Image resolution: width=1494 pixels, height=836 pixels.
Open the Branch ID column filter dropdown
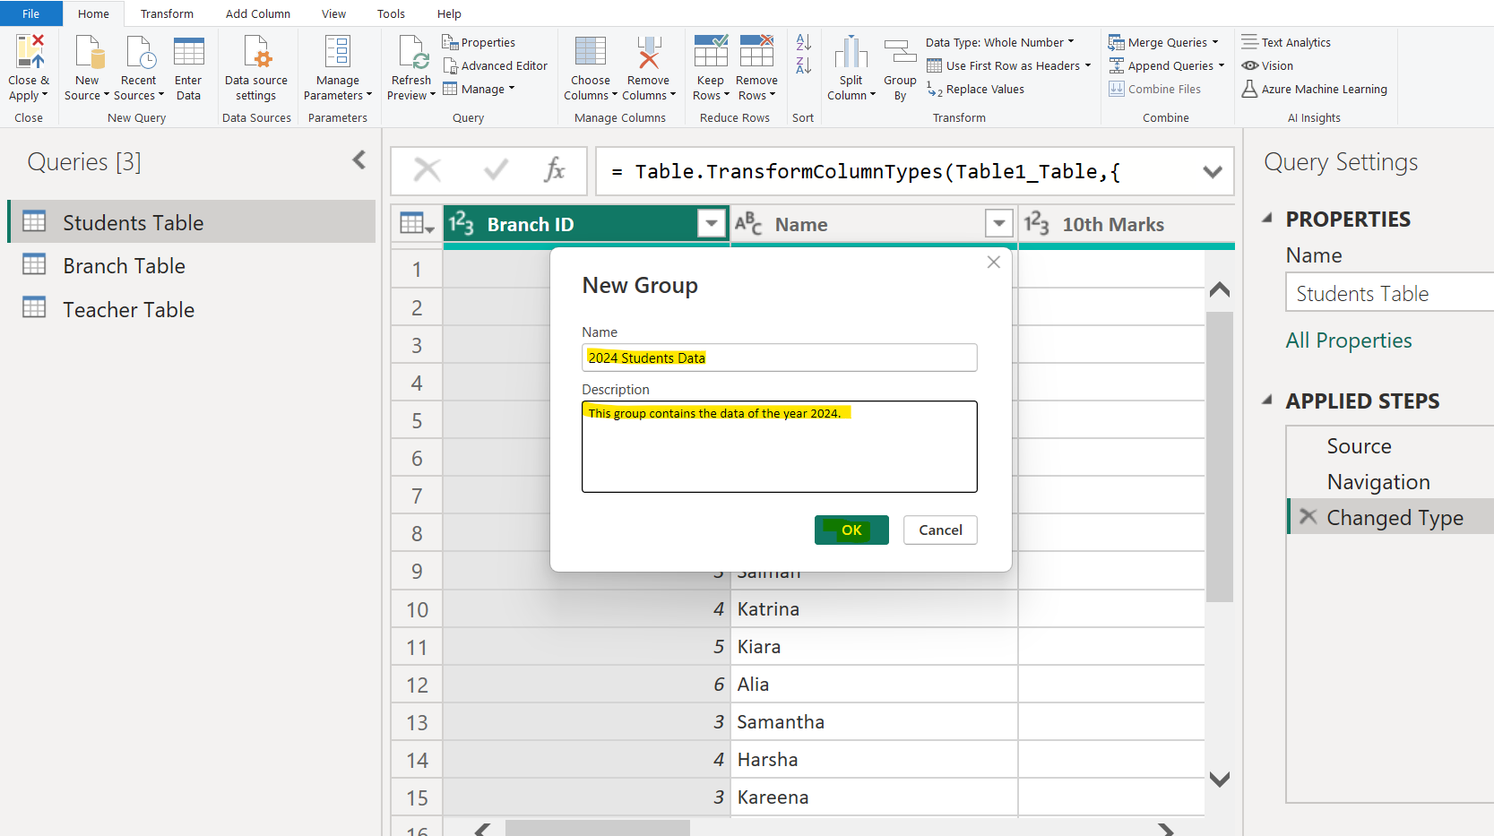711,223
